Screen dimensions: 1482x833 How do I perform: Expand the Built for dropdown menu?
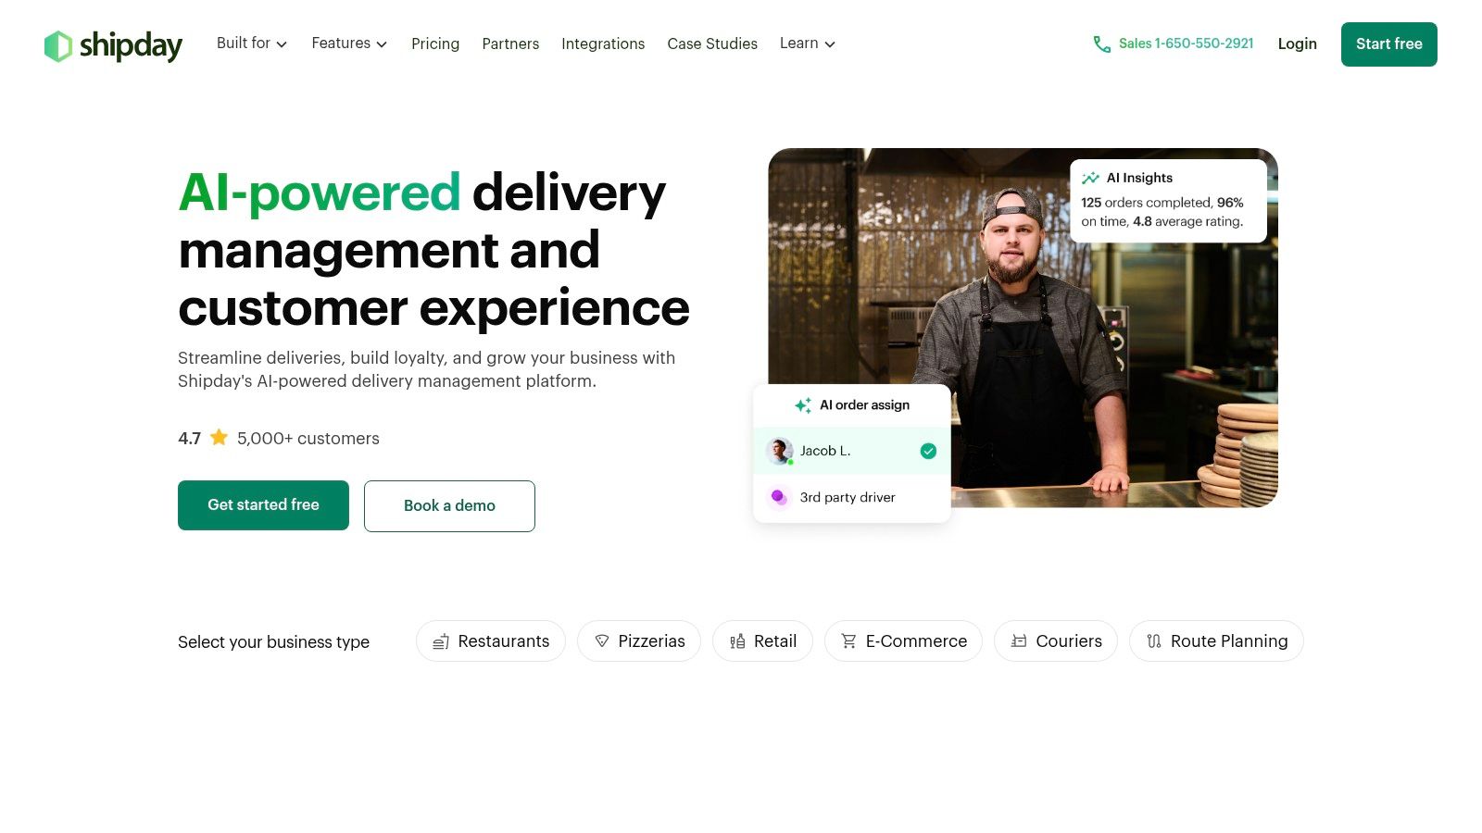click(x=252, y=44)
